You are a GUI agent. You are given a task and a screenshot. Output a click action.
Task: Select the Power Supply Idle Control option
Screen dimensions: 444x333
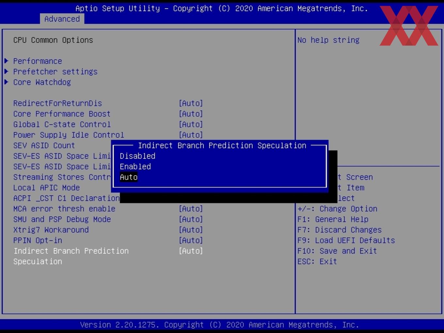[69, 135]
